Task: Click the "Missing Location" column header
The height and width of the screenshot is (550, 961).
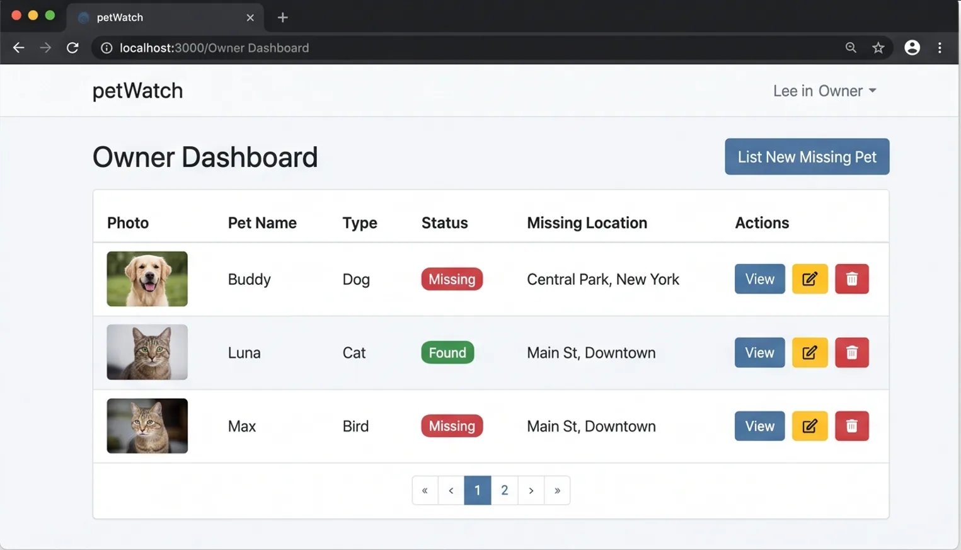Action: pyautogui.click(x=587, y=223)
